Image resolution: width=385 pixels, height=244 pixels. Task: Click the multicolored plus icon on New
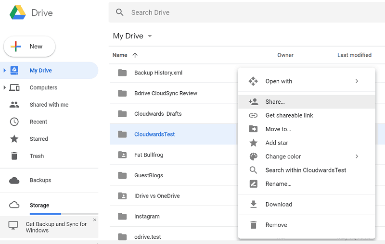pyautogui.click(x=16, y=46)
